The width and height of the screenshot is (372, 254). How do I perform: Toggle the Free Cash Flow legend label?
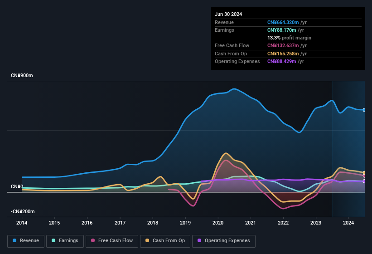(x=115, y=241)
